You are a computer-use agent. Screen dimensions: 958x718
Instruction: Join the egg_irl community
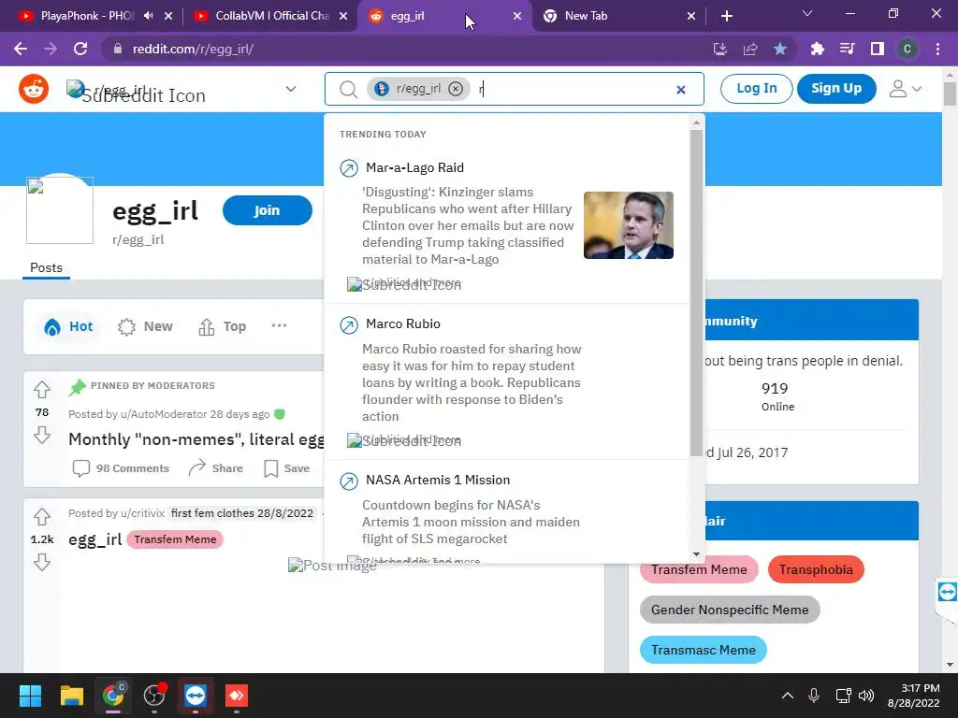267,210
